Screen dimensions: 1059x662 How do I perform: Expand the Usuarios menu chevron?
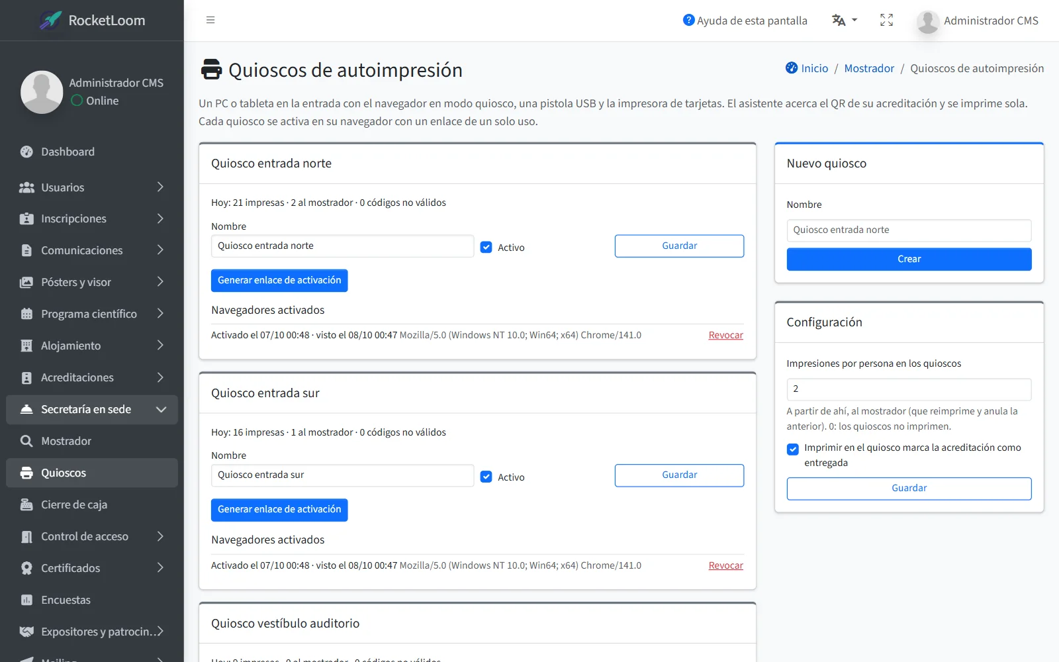point(160,187)
